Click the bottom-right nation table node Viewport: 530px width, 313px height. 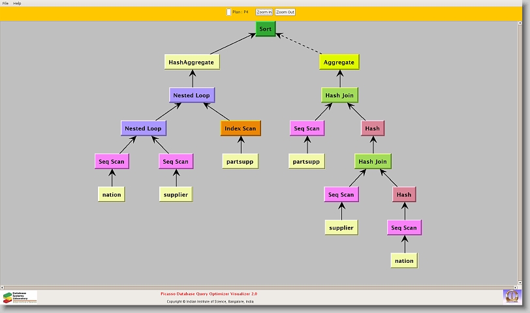(404, 261)
